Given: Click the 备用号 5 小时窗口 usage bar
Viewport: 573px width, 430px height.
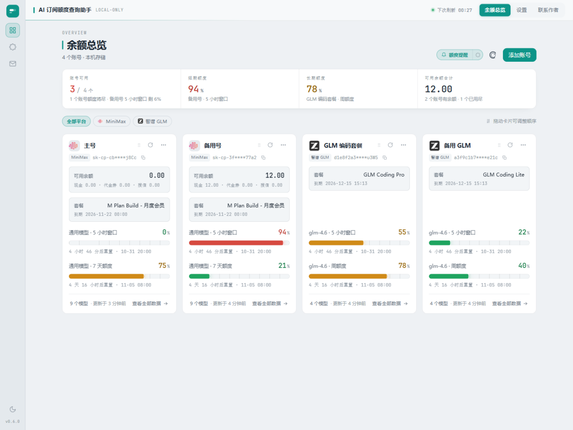Looking at the screenshot, I should (x=239, y=243).
